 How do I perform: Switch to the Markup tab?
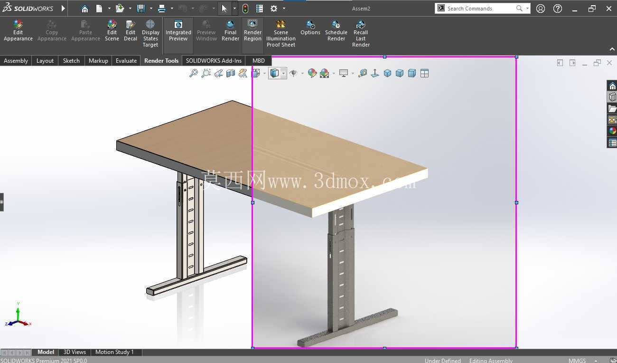click(98, 60)
